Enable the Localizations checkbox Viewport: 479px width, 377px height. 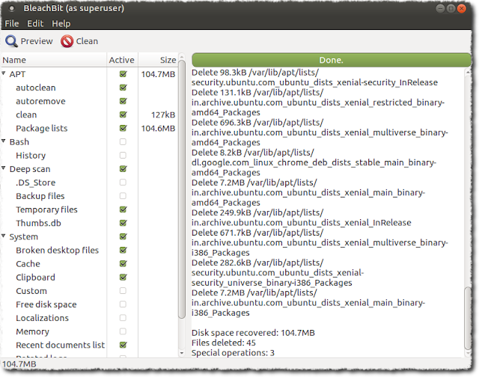[x=123, y=318]
